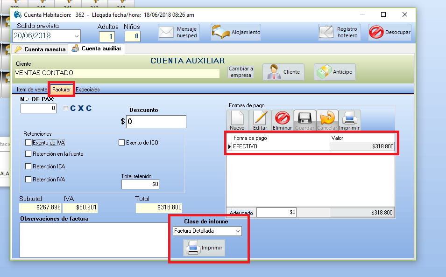Open the Mensaje huesped envelope button
Viewport: 446px width, 277px height.
click(x=179, y=32)
